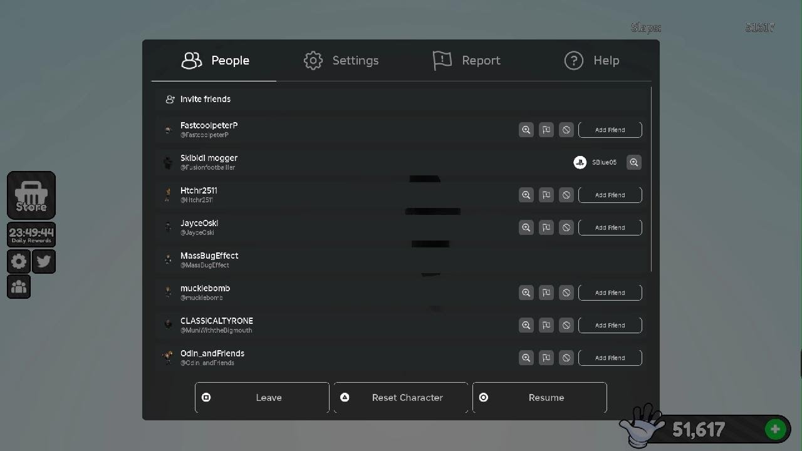Click Invite friends row
Viewport: 802px width, 451px height.
[401, 99]
